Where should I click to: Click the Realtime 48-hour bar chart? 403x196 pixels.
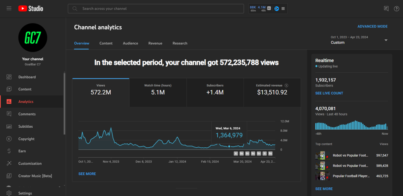tap(351, 125)
